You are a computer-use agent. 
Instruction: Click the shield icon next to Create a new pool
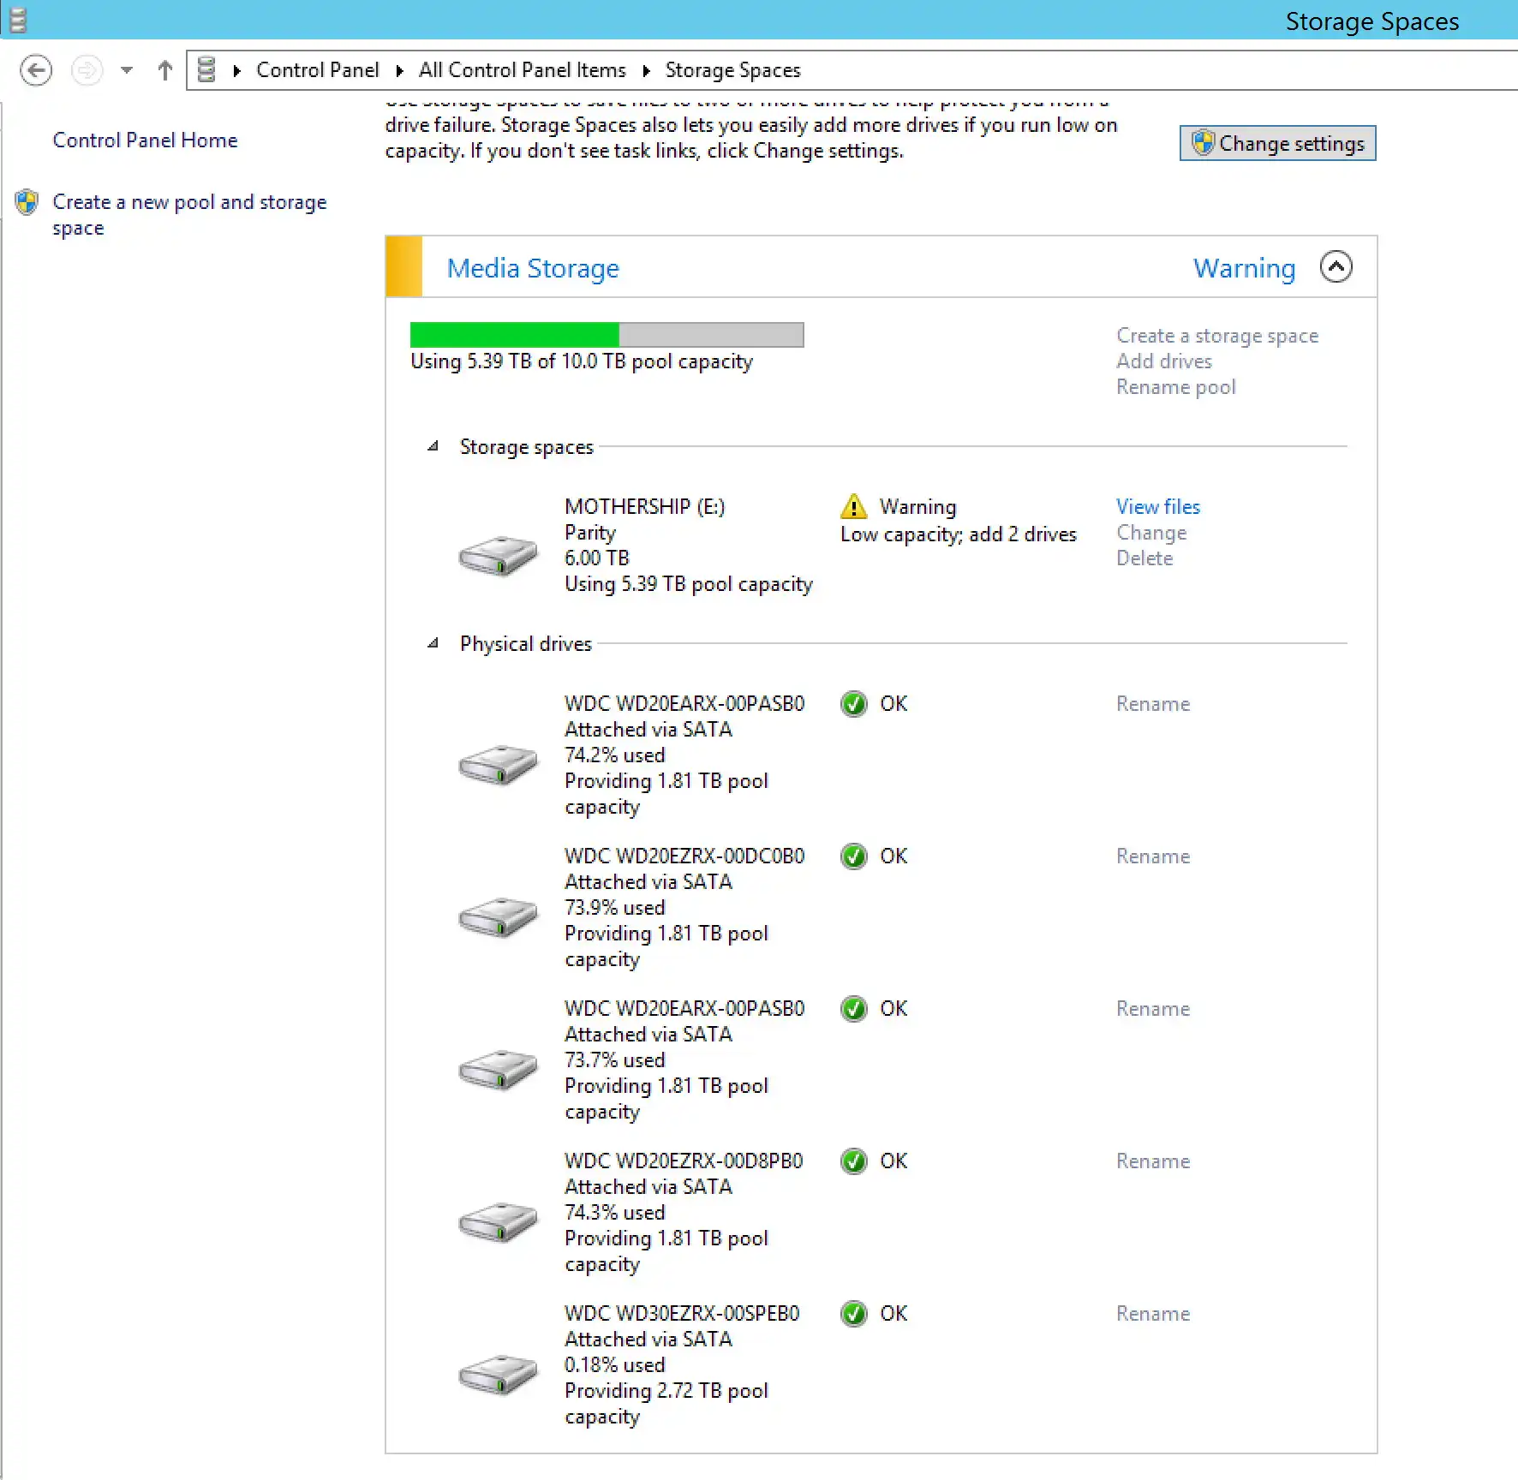27,203
